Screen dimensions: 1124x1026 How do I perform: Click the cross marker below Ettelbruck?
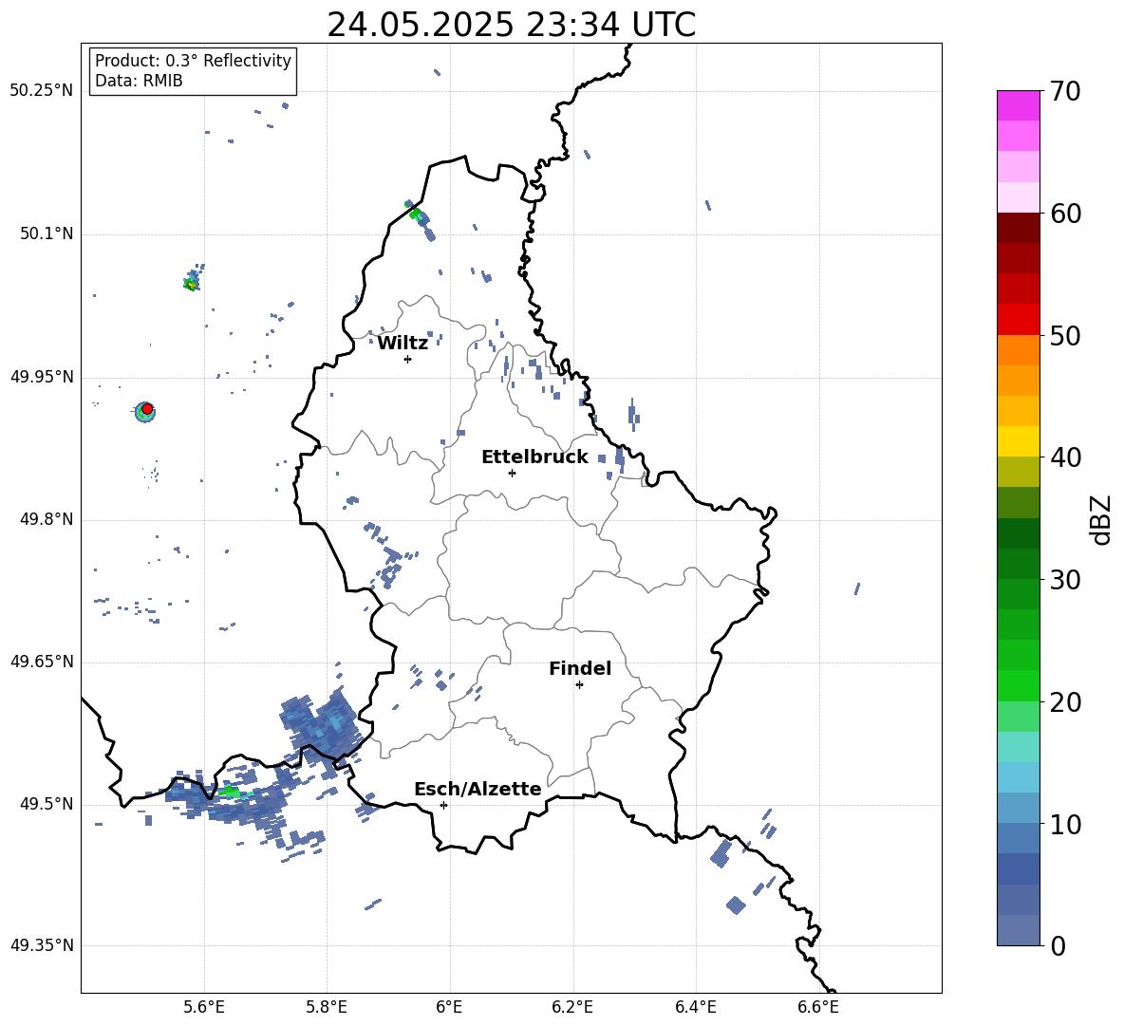pos(512,473)
